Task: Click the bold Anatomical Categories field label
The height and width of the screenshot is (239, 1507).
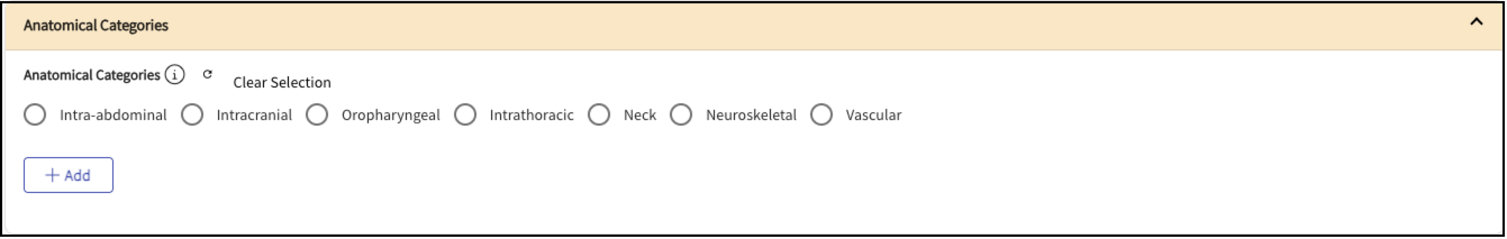Action: point(92,75)
